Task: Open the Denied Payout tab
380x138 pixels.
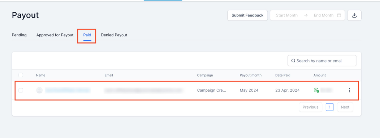Action: tap(114, 35)
